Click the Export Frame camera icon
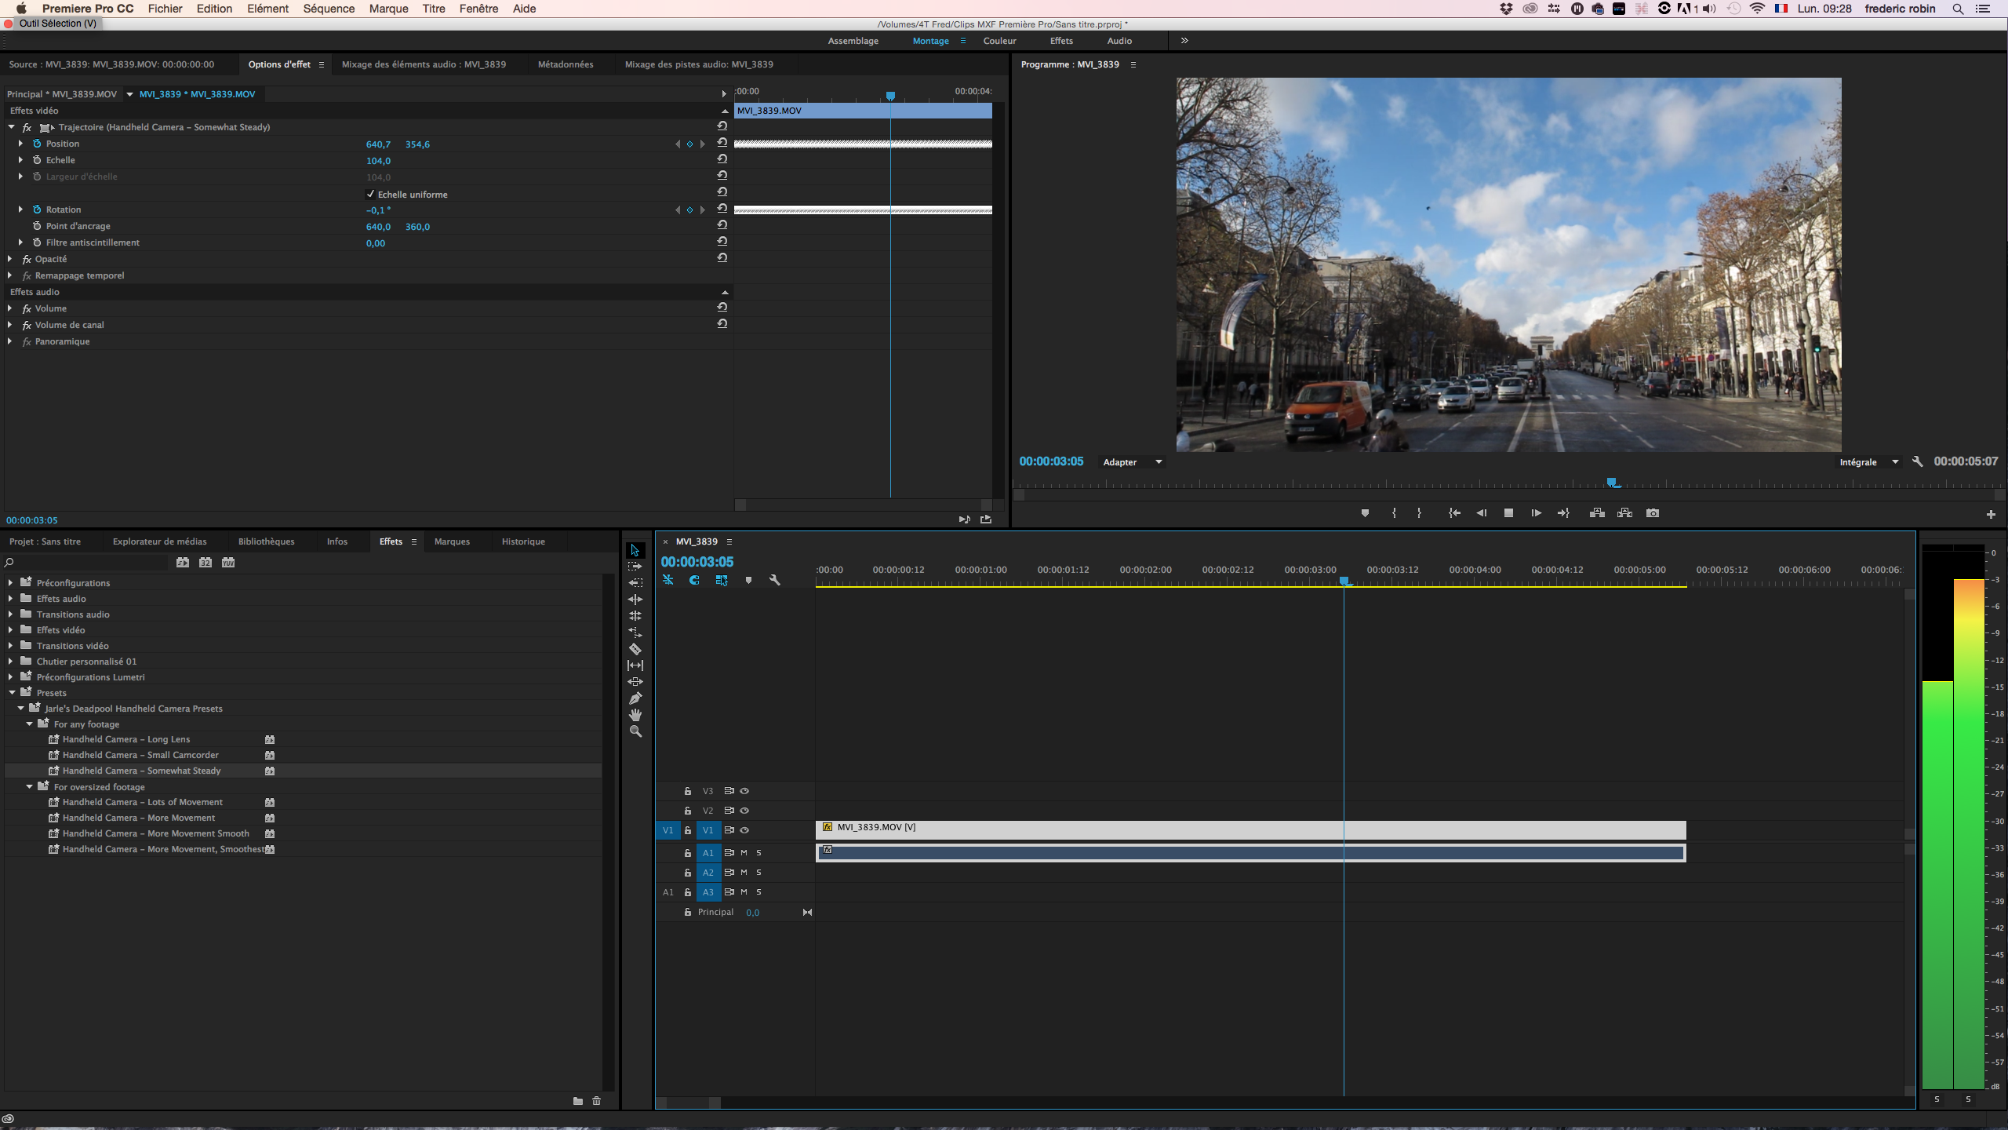 (1653, 513)
